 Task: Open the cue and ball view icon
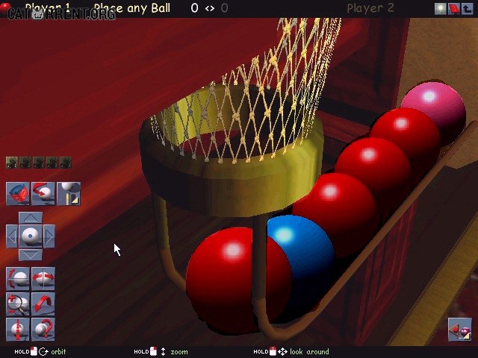[x=69, y=194]
